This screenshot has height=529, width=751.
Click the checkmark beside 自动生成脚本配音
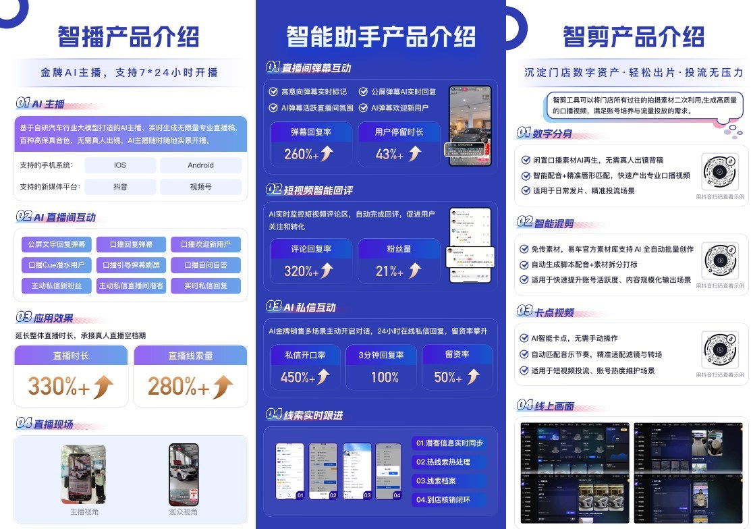tap(524, 264)
